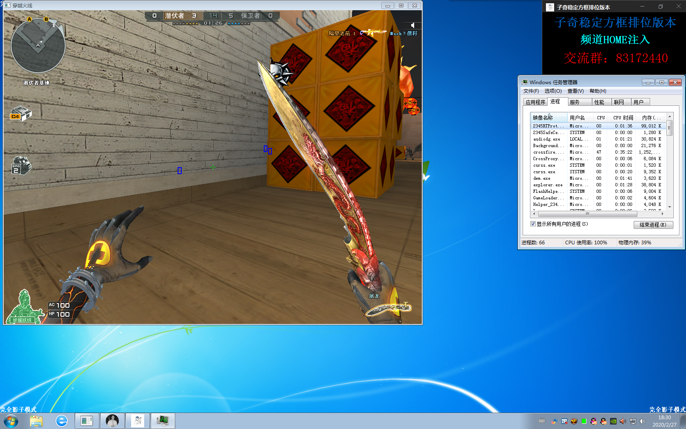
Task: Switch to the 服务 tab
Action: (x=580, y=102)
